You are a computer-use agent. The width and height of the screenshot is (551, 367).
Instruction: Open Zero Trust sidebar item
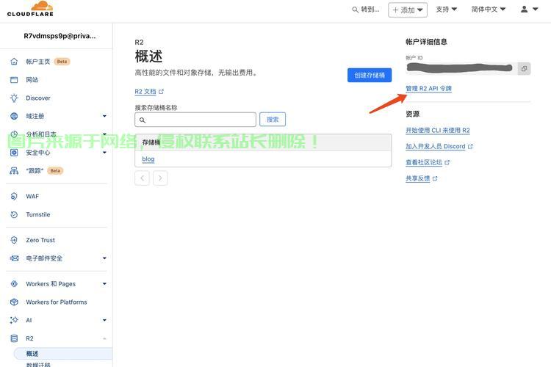(40, 240)
